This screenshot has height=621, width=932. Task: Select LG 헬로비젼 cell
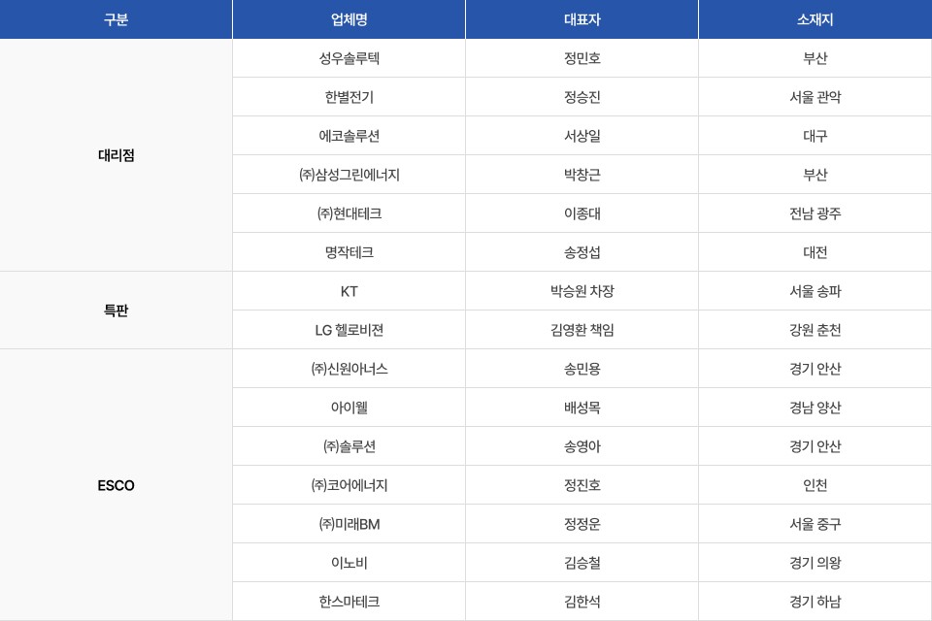pos(349,330)
